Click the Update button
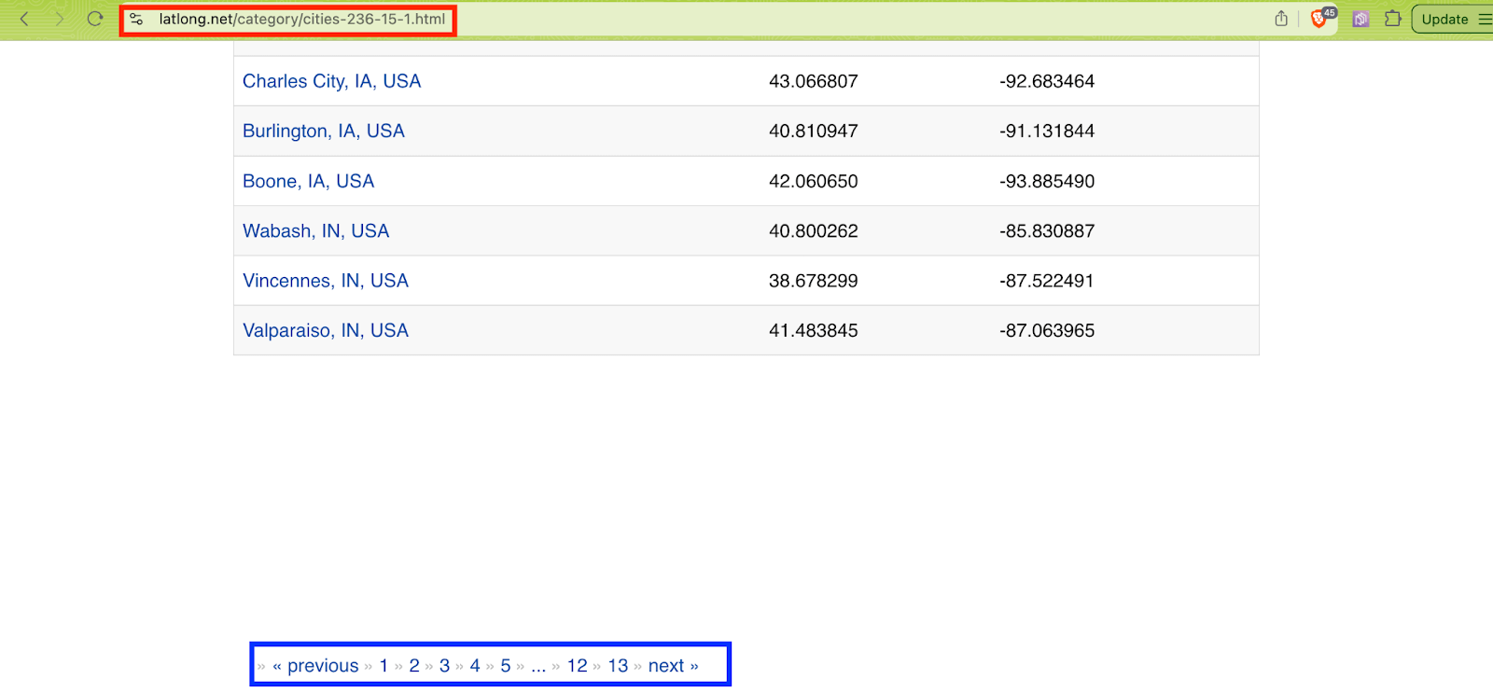The height and width of the screenshot is (693, 1493). (1444, 19)
